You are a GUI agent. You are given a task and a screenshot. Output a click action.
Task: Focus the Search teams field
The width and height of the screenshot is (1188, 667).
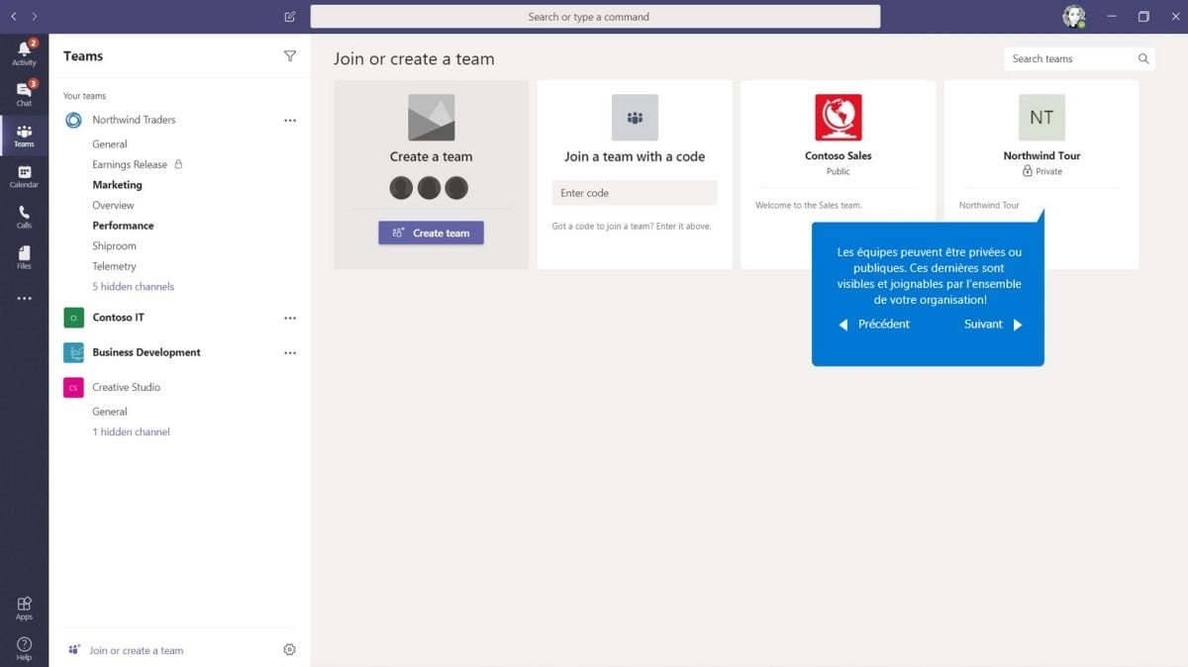coord(1079,58)
